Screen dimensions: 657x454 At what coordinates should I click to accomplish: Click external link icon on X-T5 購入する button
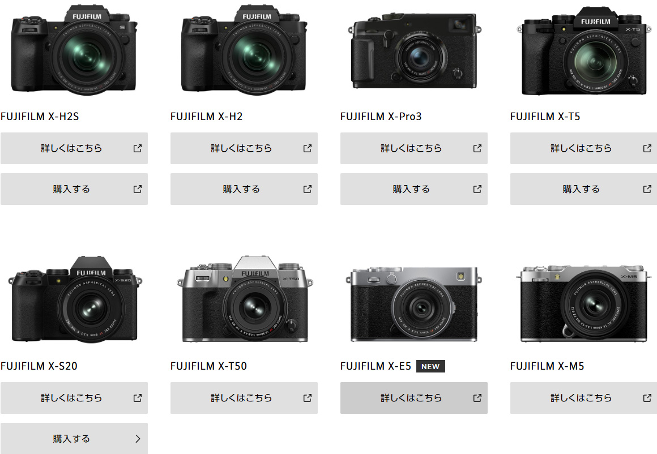[x=647, y=189]
